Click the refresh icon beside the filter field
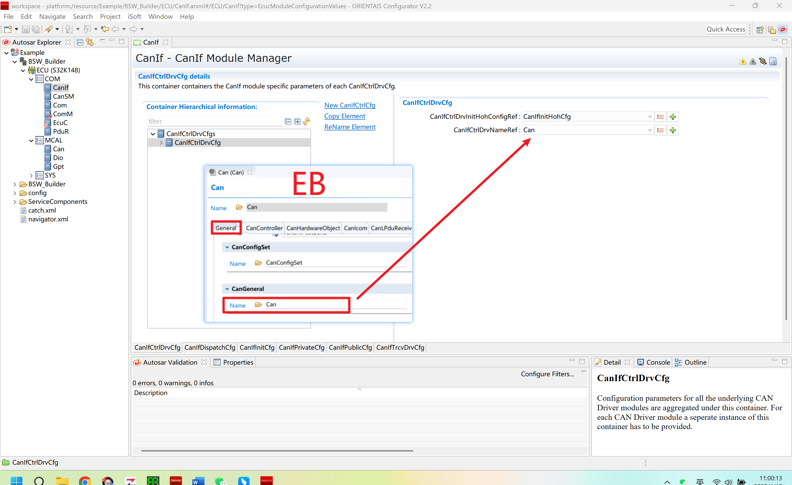 click(x=306, y=121)
